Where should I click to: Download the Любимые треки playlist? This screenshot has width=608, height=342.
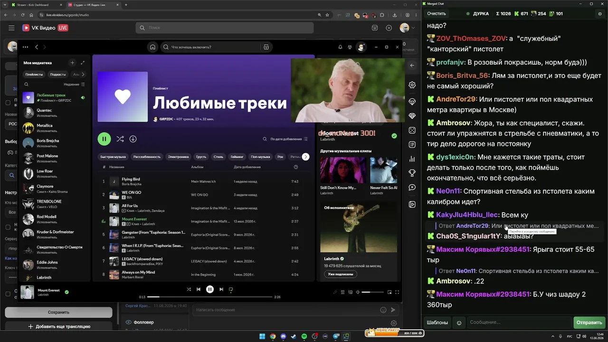[x=133, y=139]
